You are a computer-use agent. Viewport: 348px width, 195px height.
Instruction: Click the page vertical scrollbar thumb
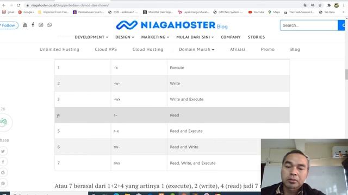tap(346, 75)
